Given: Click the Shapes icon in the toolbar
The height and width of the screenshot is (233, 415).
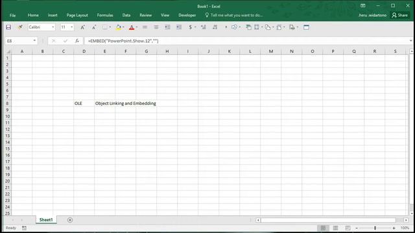Looking at the screenshot, I should pyautogui.click(x=234, y=27).
